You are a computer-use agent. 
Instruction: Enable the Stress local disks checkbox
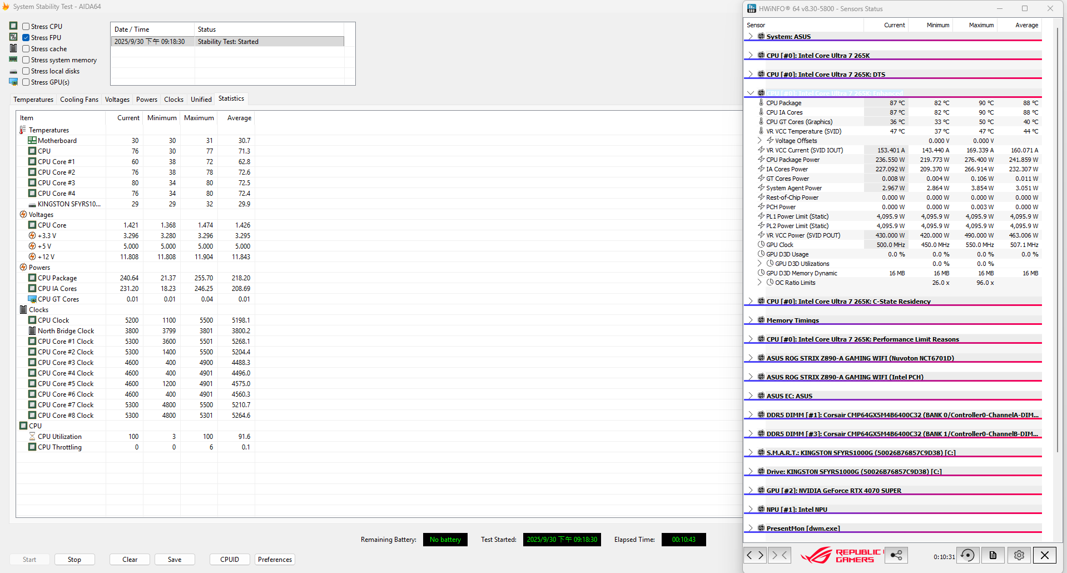pyautogui.click(x=26, y=71)
